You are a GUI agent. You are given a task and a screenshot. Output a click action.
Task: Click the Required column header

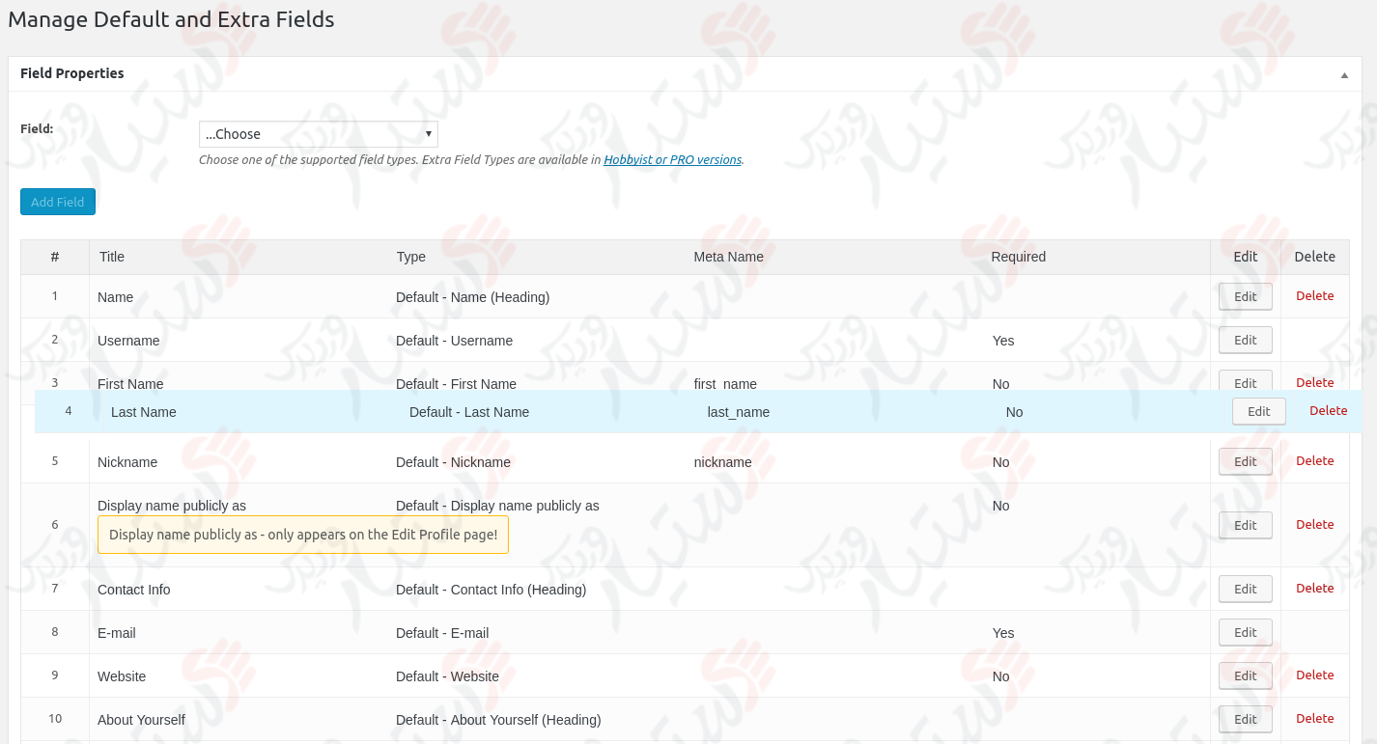pyautogui.click(x=1018, y=257)
